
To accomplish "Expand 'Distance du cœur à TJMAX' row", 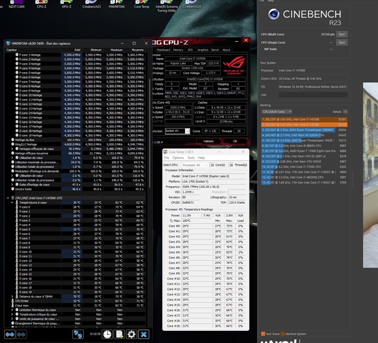I will [12, 296].
